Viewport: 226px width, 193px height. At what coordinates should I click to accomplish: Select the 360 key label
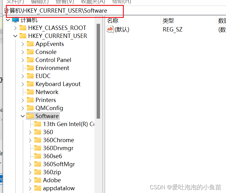(48, 132)
